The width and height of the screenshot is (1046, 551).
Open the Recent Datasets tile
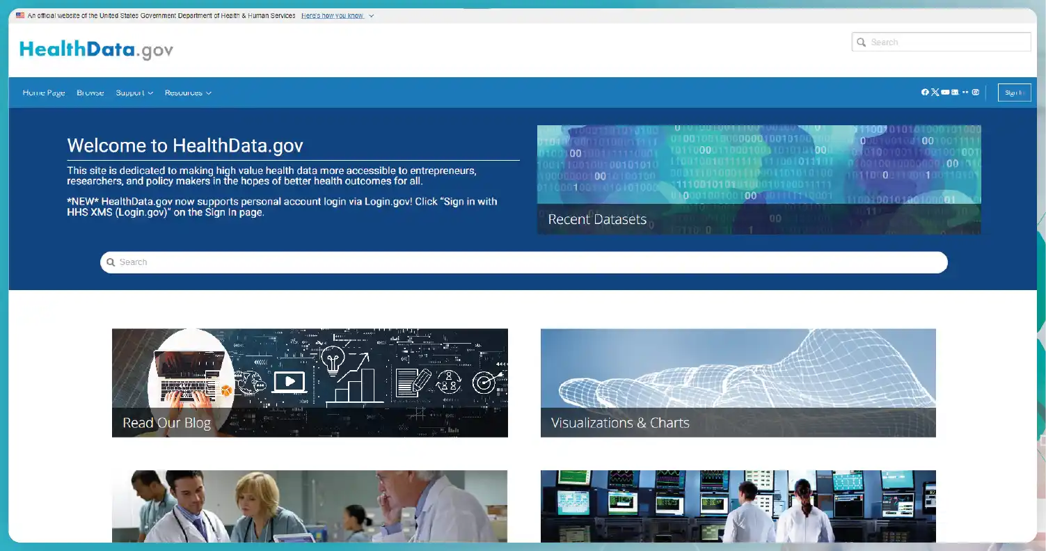click(759, 179)
